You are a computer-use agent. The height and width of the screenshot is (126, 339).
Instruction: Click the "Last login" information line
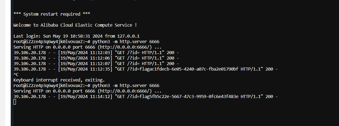(x=77, y=36)
